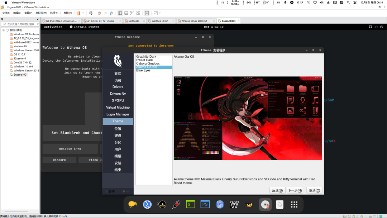Cancel the installer with 取消(C)
The height and width of the screenshot is (218, 387).
coord(315,190)
